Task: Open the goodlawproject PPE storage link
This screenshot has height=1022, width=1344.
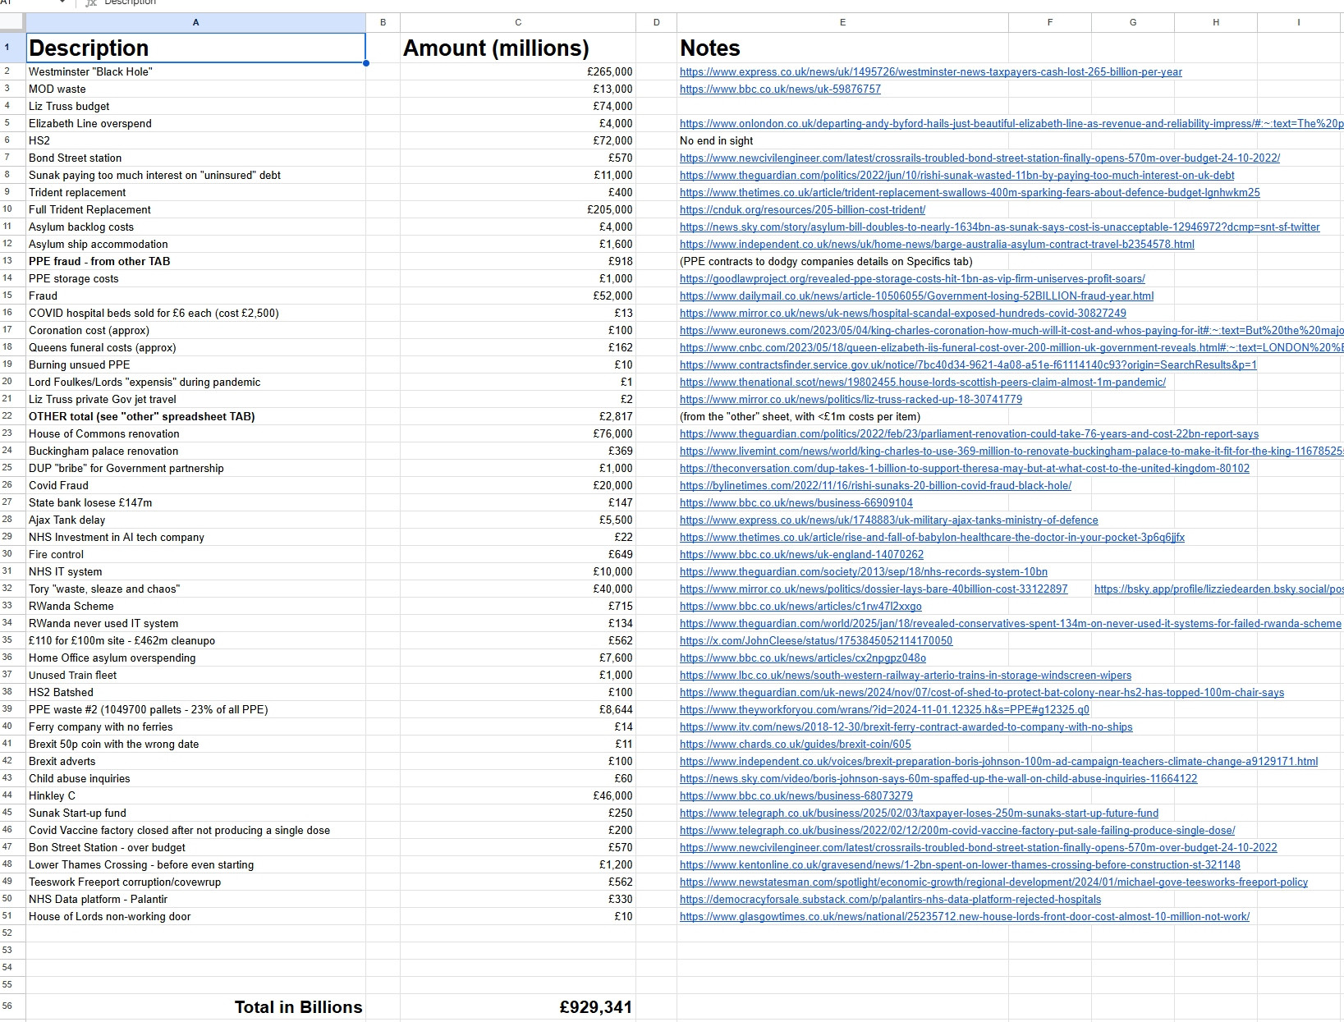Action: click(912, 279)
